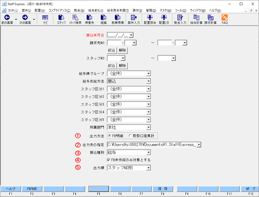This screenshot has width=259, height=197.
Task: Select the FB明細 output method radio
Action: tap(110, 136)
